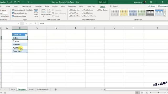Click Convert to Range

(19, 16)
